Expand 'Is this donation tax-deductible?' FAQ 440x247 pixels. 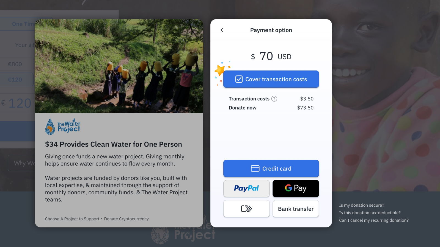click(x=370, y=213)
